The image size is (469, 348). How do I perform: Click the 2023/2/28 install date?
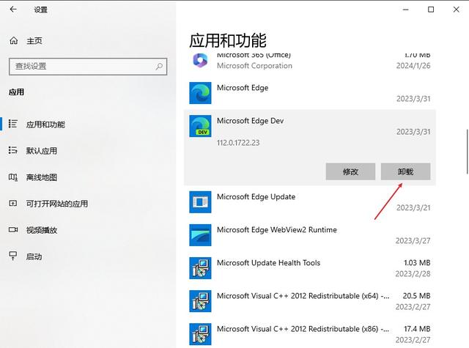[413, 274]
